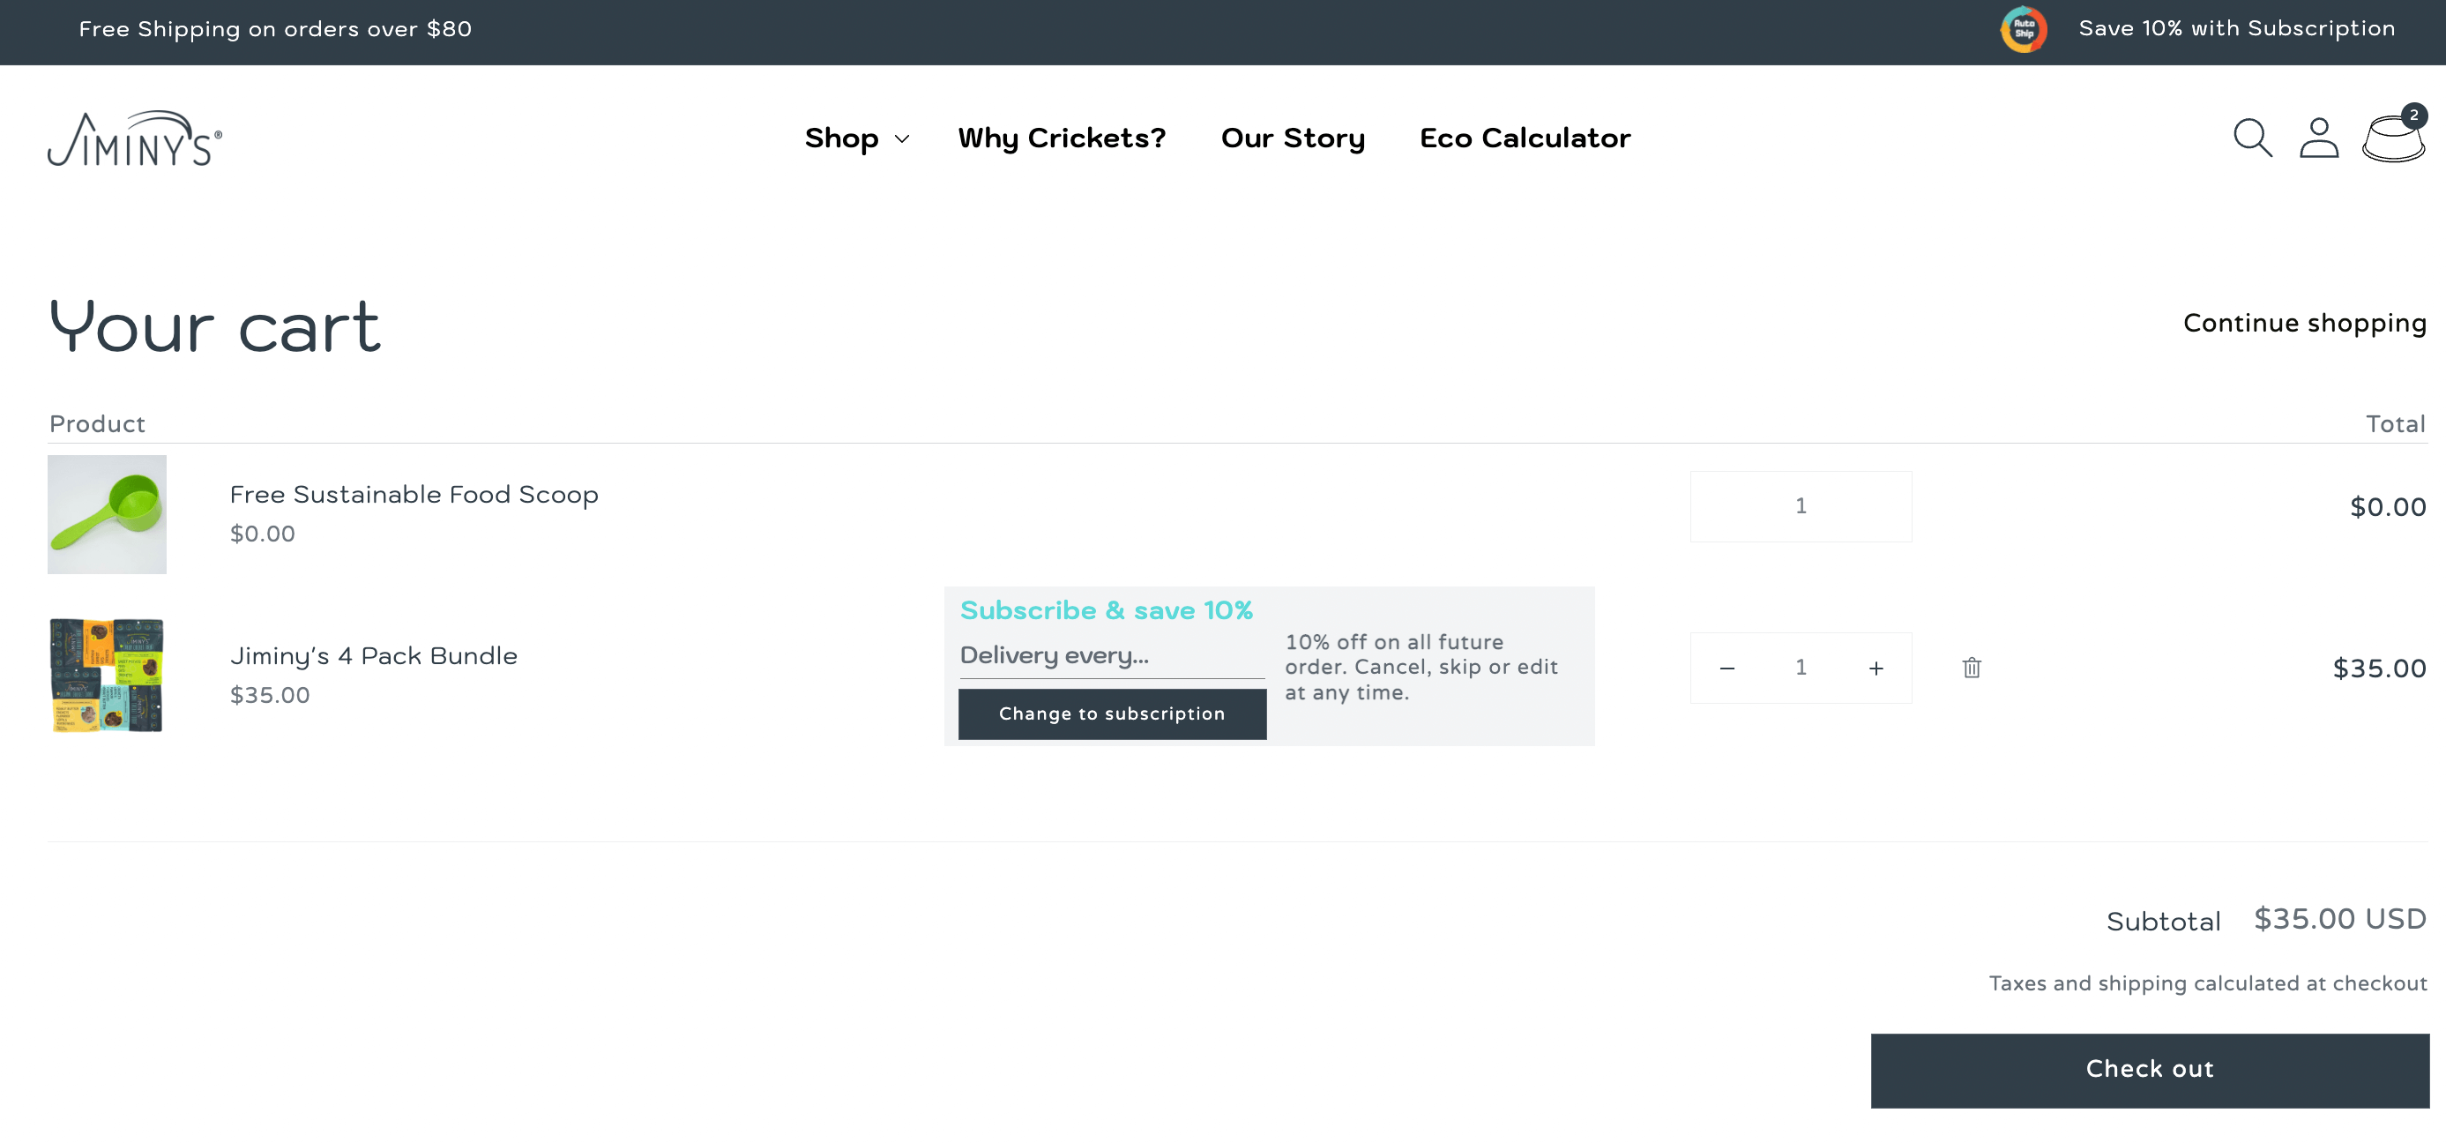Open the search
The image size is (2446, 1143).
tap(2250, 138)
